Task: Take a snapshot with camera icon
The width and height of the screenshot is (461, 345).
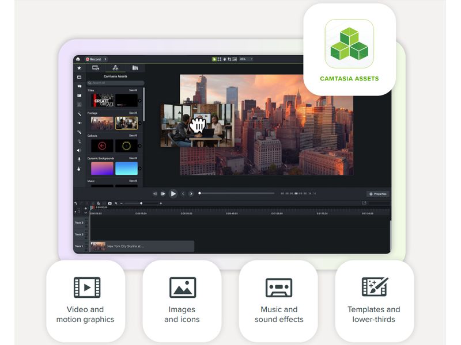Action: tap(109, 204)
